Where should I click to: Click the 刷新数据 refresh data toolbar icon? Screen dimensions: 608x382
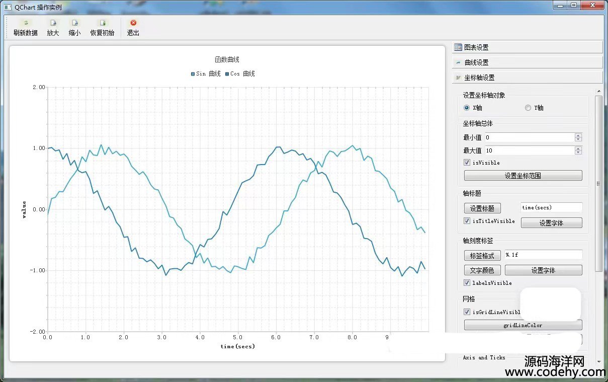[x=26, y=23]
